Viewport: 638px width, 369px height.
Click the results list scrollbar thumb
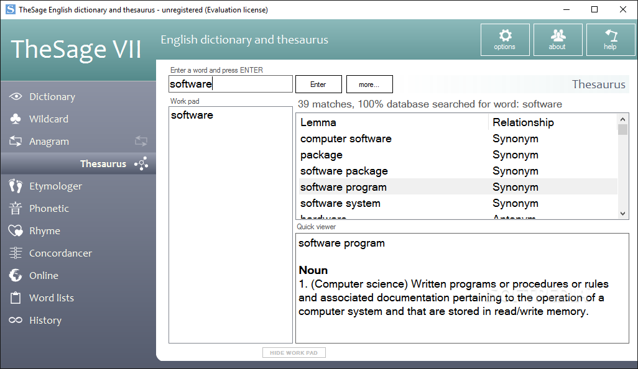[622, 129]
